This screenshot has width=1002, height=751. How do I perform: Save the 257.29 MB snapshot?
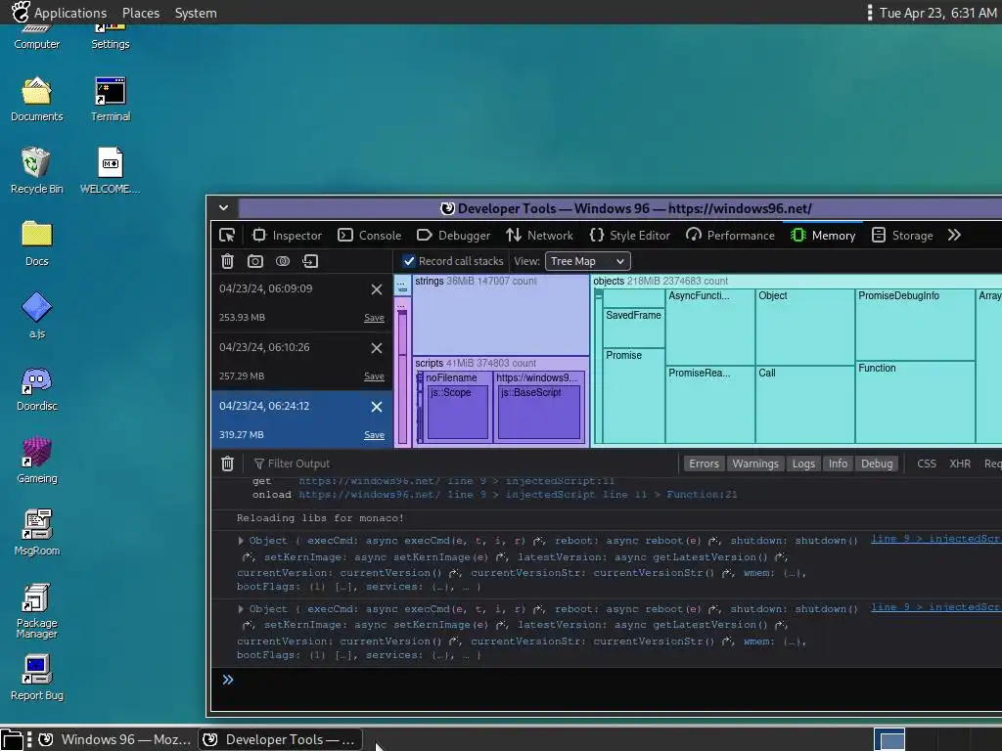[x=374, y=376]
